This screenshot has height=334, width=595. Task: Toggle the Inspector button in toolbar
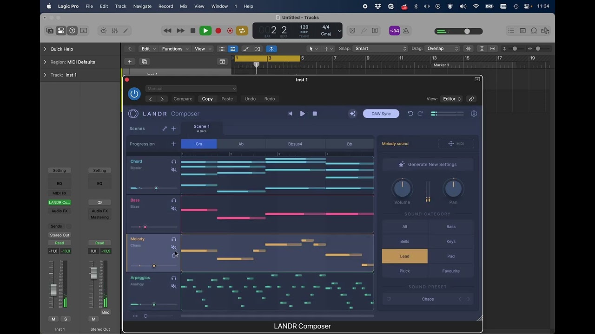61,31
